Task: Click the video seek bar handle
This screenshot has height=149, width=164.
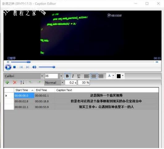Action: click(28, 62)
